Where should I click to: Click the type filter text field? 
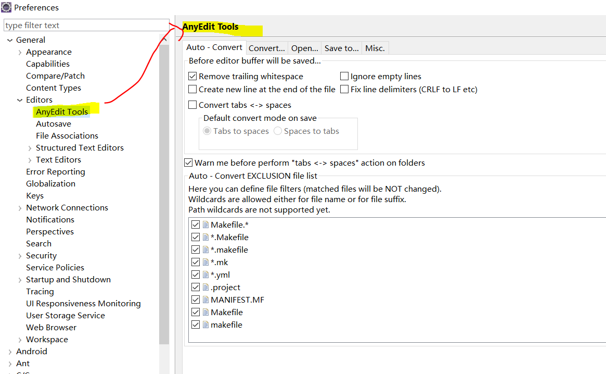tap(86, 25)
